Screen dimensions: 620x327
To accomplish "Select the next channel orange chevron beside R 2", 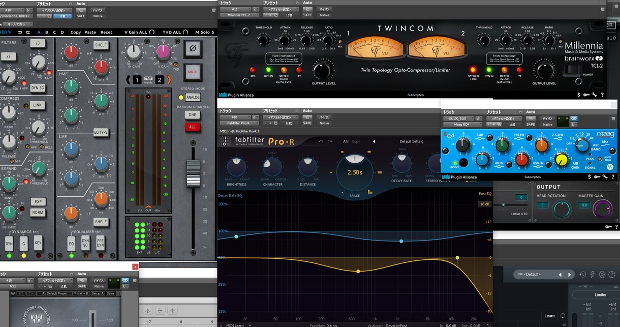I will [169, 79].
